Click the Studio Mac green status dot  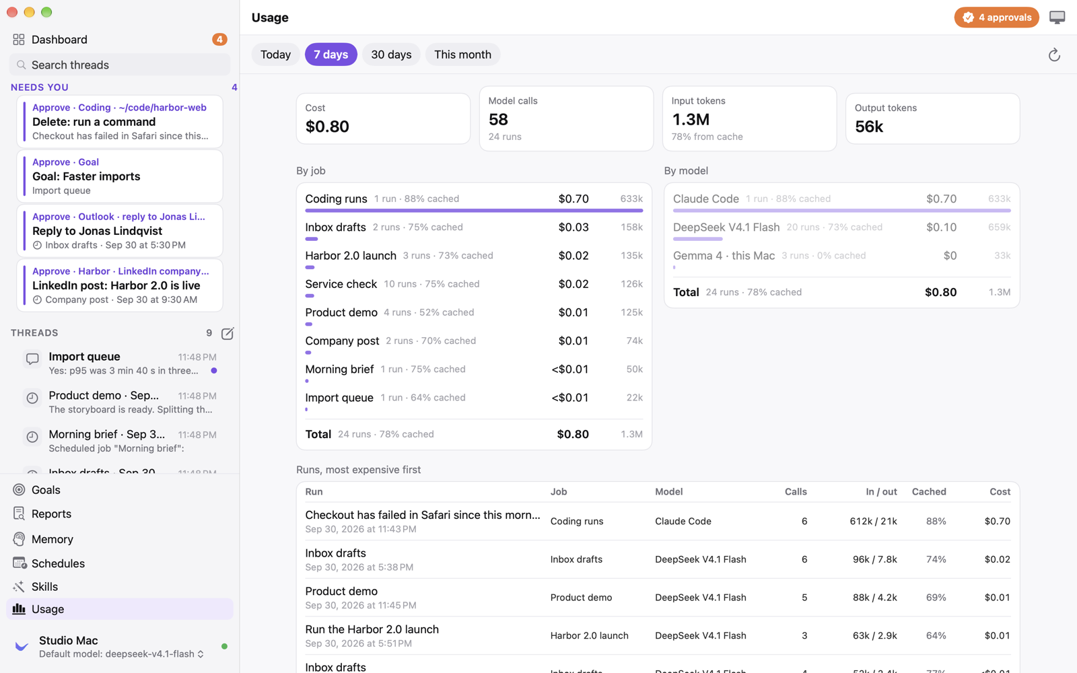(224, 646)
